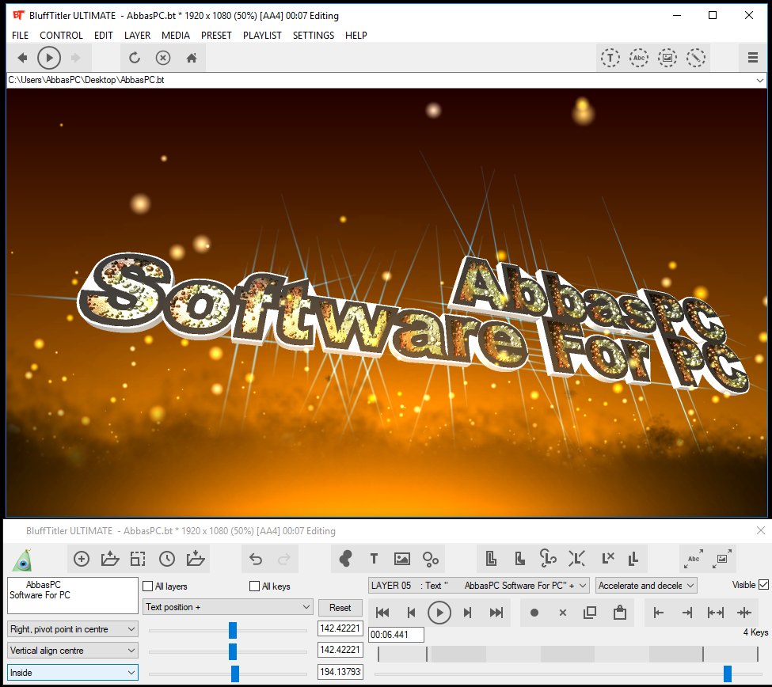Click the clock duration icon
772x687 pixels.
pyautogui.click(x=167, y=559)
